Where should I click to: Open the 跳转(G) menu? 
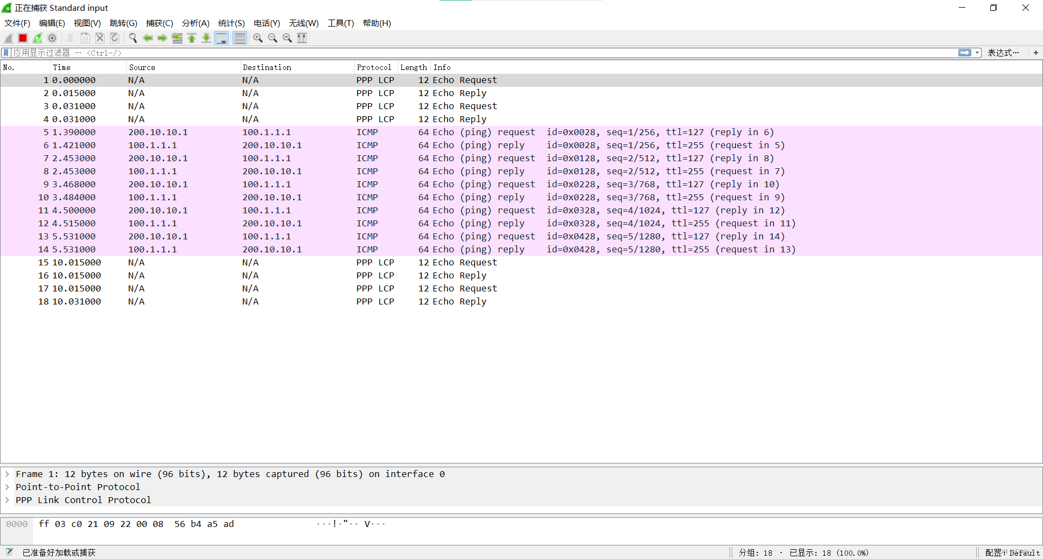click(123, 23)
